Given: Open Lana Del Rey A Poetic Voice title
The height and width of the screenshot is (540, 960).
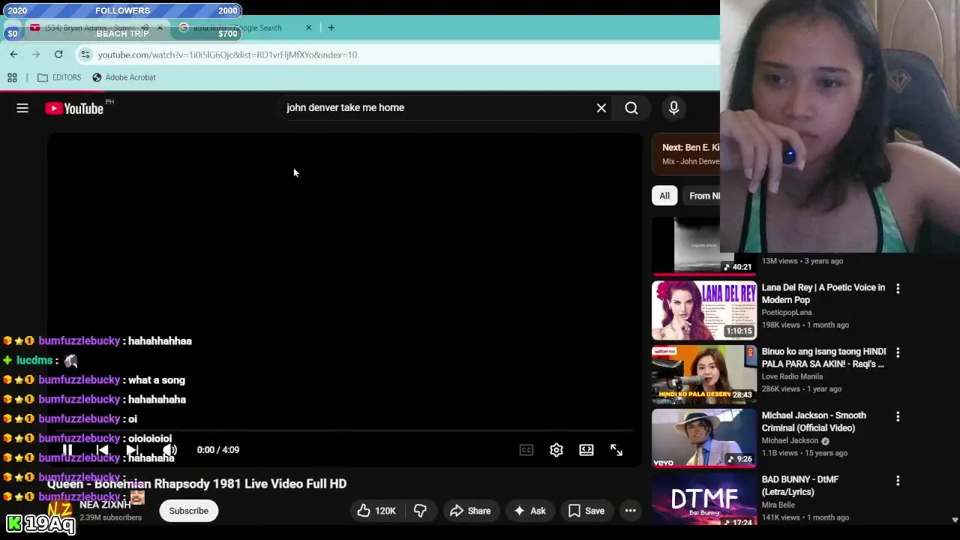Looking at the screenshot, I should pos(823,293).
